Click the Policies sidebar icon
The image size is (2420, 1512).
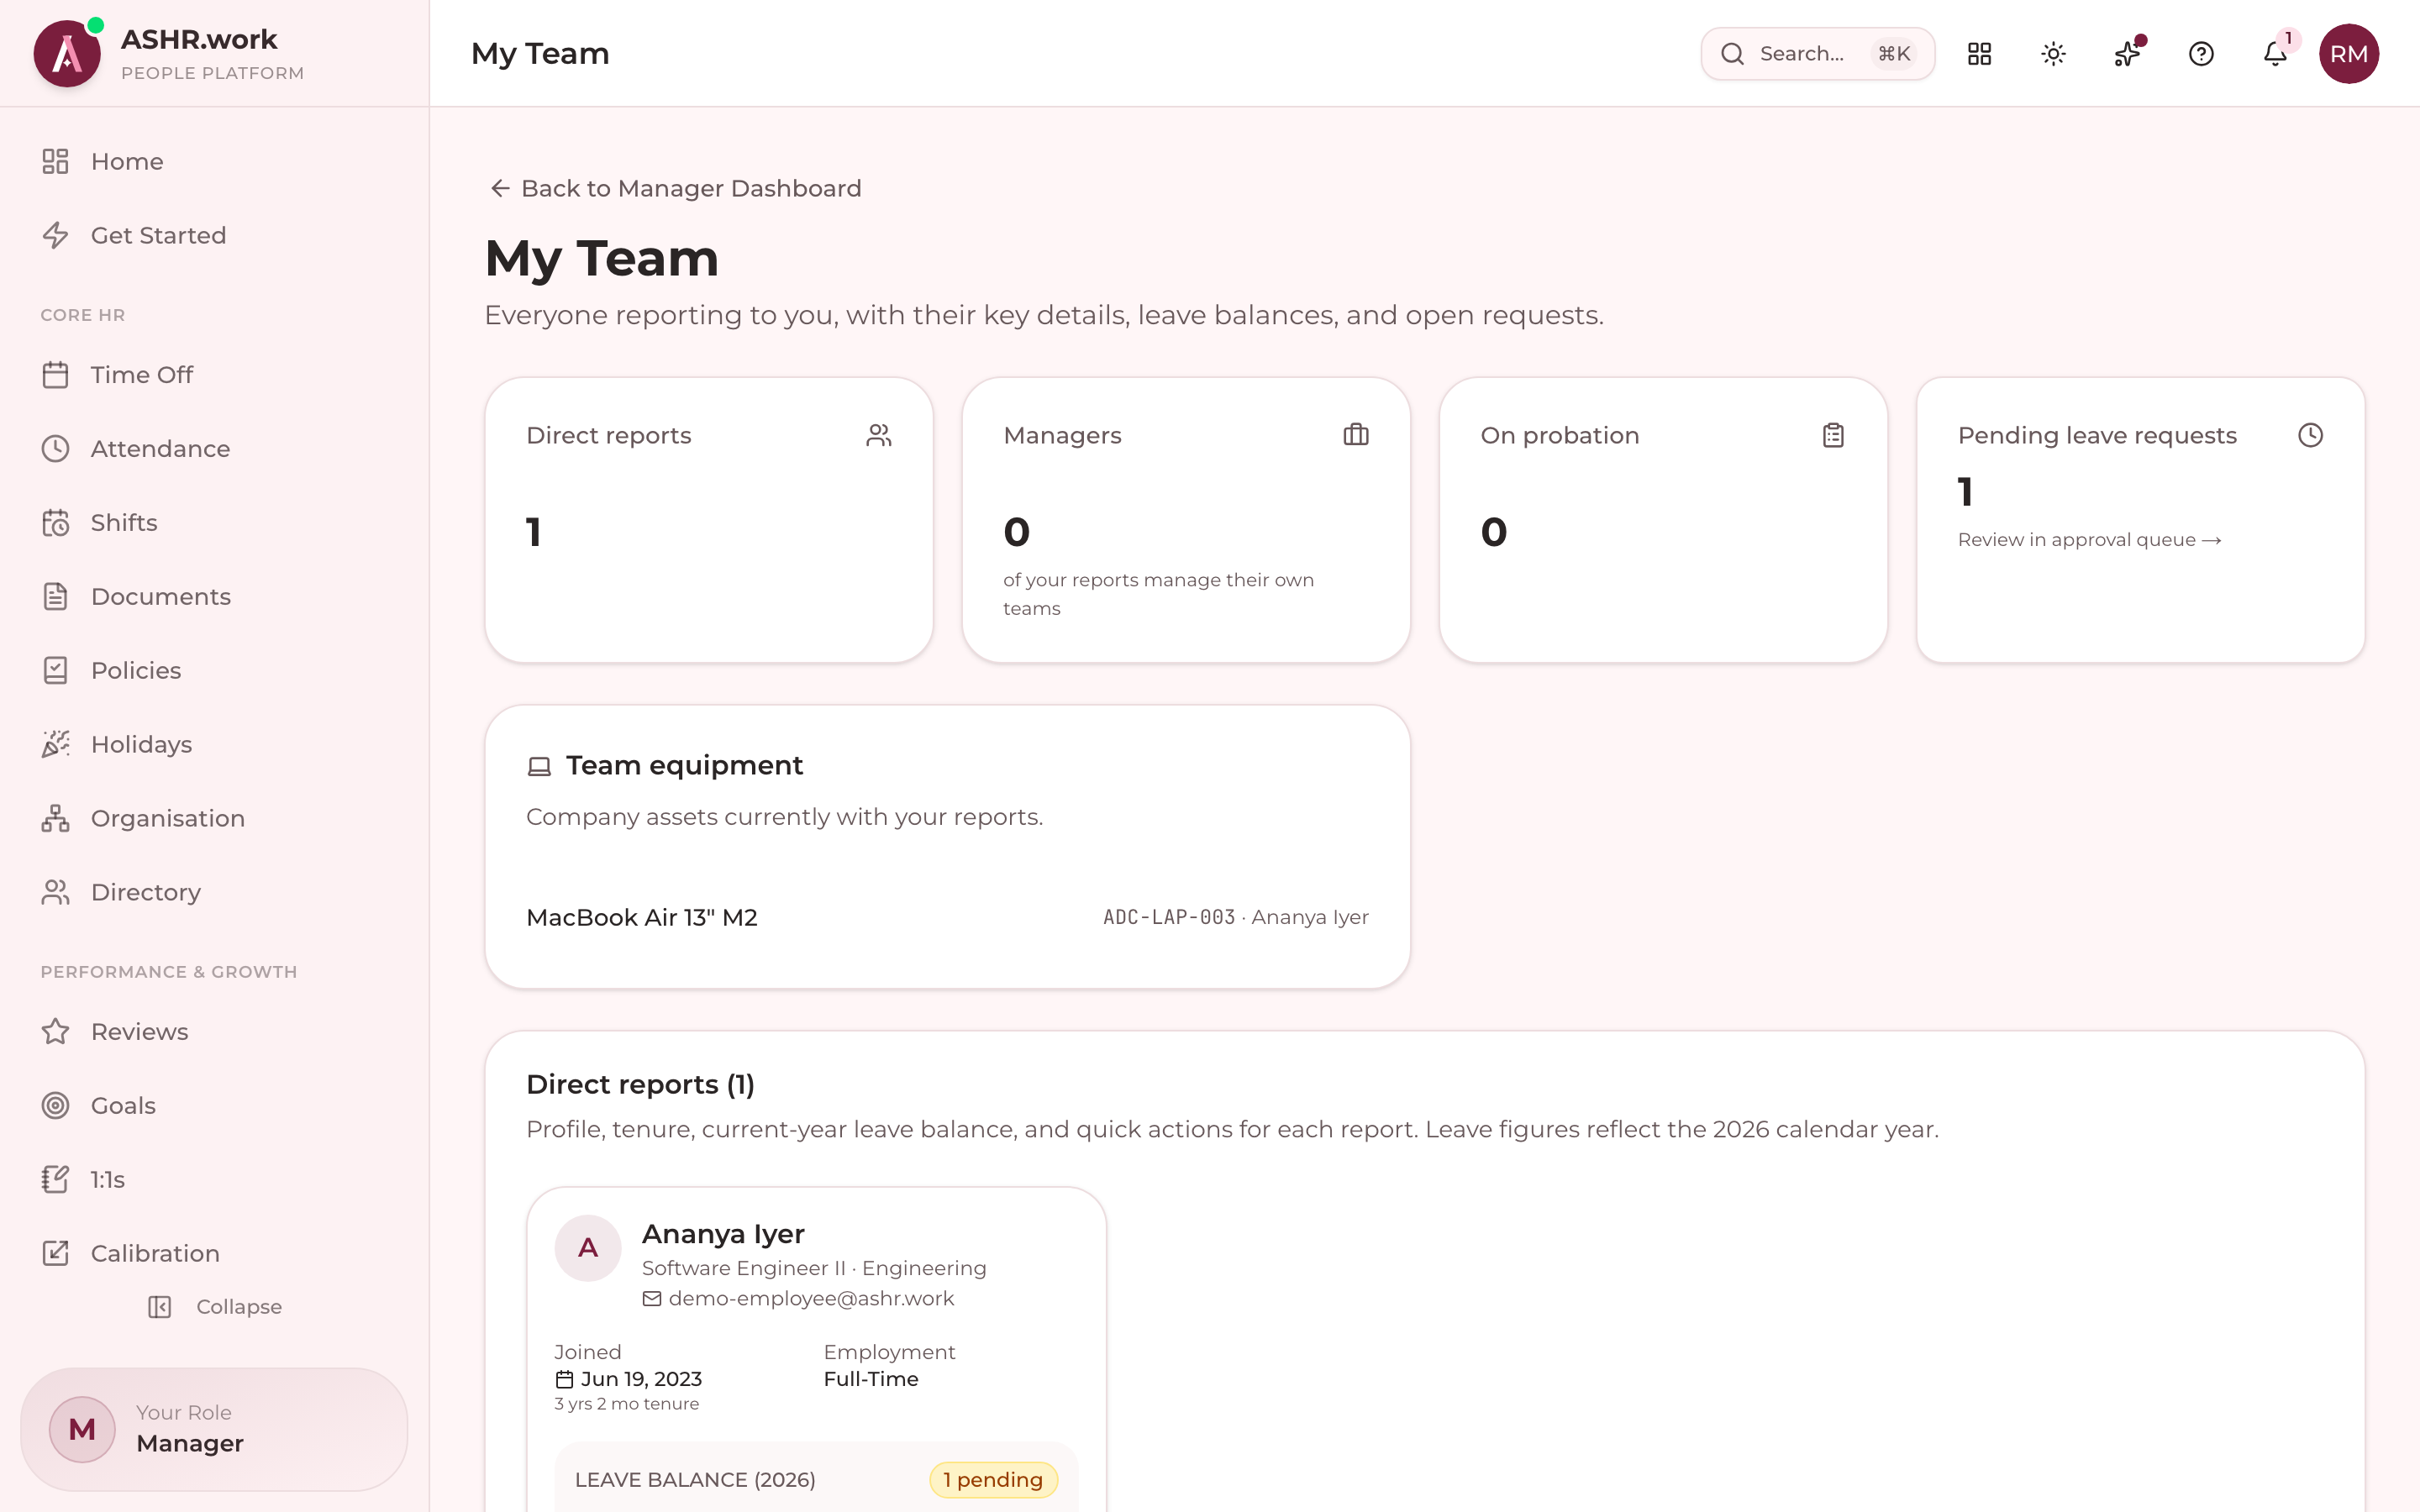click(x=56, y=670)
